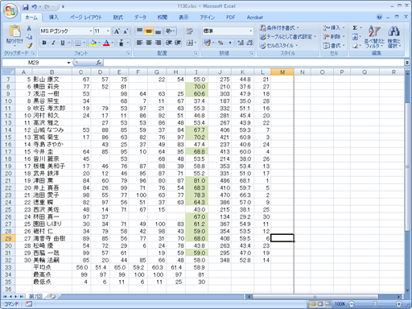Switch to the Formulas tab
The height and width of the screenshot is (309, 412).
pos(117,18)
